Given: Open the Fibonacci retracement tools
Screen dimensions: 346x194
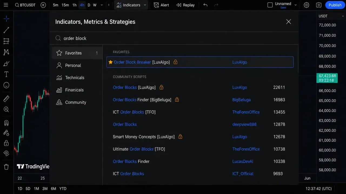Looking at the screenshot, I should pos(6,41).
